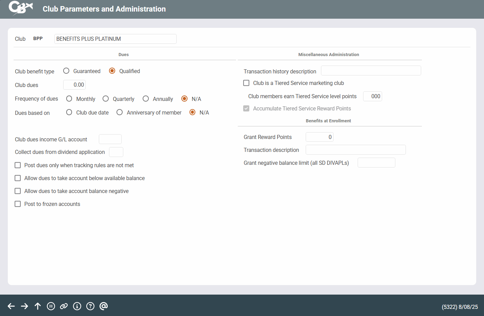484x316 pixels.
Task: Check Club is a Tiered Service marketing club
Action: tap(247, 83)
